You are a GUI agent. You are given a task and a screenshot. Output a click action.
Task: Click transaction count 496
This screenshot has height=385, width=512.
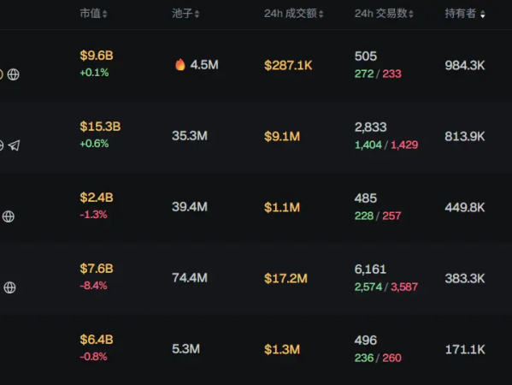pyautogui.click(x=366, y=341)
